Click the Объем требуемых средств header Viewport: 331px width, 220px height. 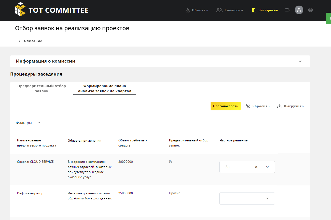click(x=133, y=143)
